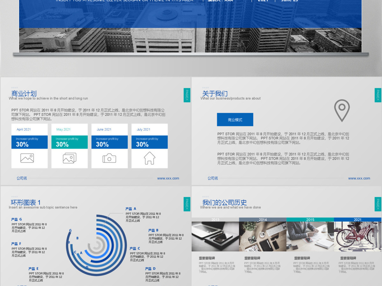Click the 产品 A label
The image size is (382, 286).
click(x=131, y=209)
